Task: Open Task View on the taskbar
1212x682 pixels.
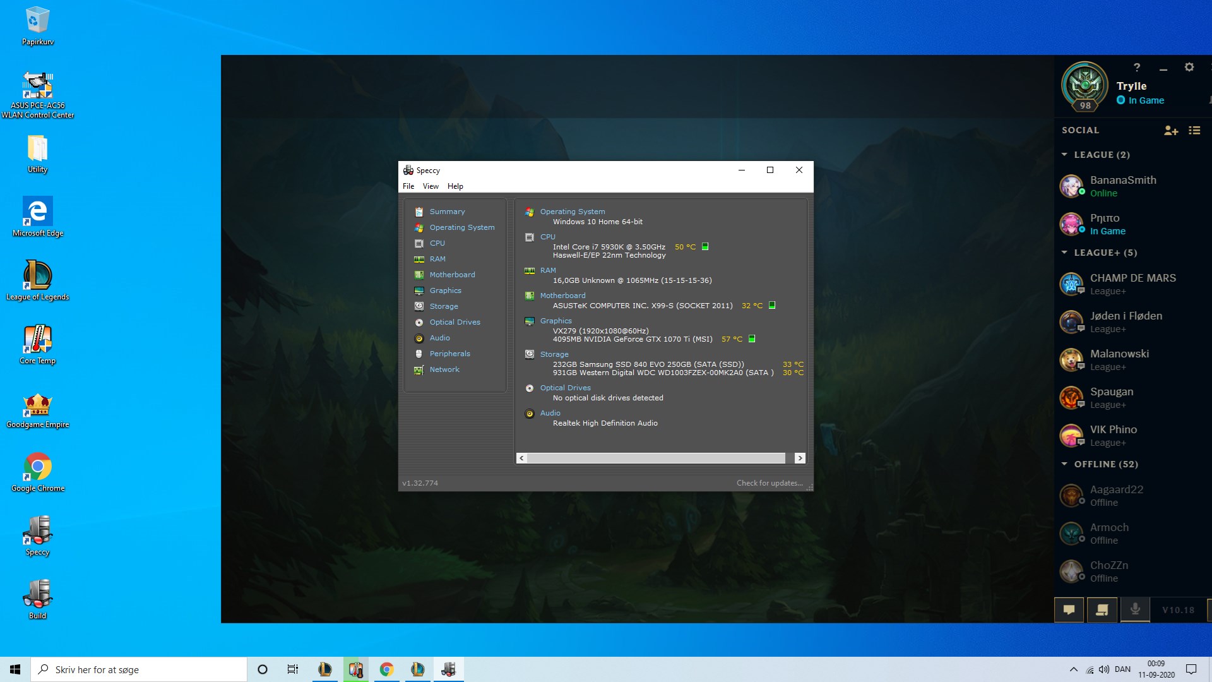Action: click(x=293, y=669)
